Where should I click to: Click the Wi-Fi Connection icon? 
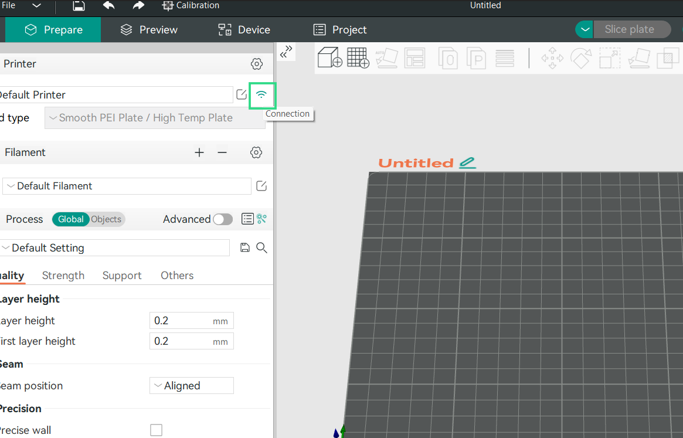coord(261,95)
